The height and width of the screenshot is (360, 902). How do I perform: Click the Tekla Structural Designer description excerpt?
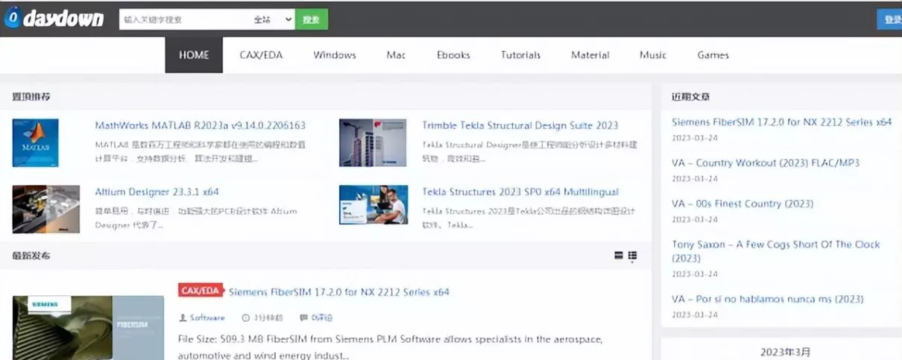[x=529, y=151]
